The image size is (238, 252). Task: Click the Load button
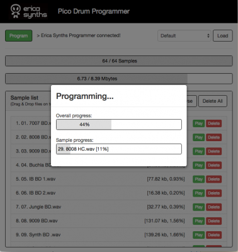click(223, 36)
